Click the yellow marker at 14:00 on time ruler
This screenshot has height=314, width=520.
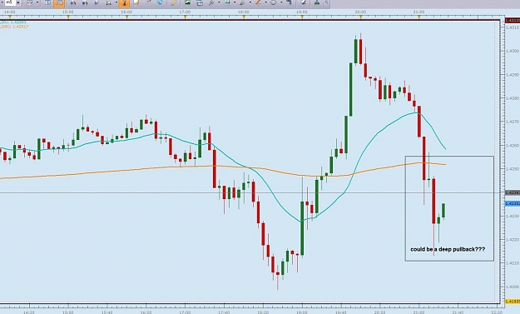(x=10, y=17)
